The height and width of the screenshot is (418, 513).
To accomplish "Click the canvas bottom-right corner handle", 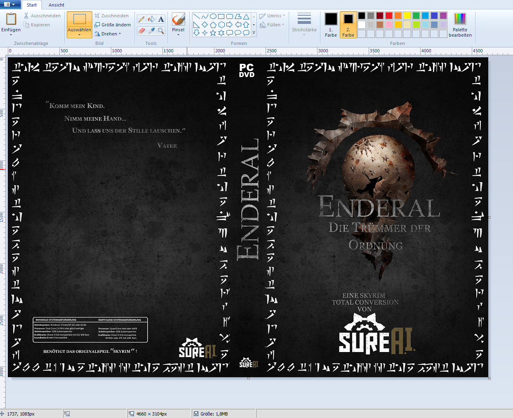I will tap(489, 378).
